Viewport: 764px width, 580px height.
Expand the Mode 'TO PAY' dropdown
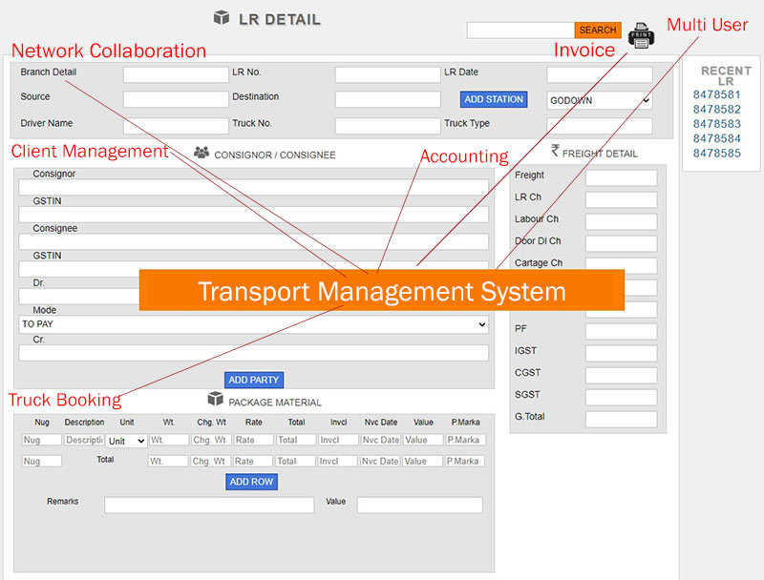pyautogui.click(x=253, y=324)
